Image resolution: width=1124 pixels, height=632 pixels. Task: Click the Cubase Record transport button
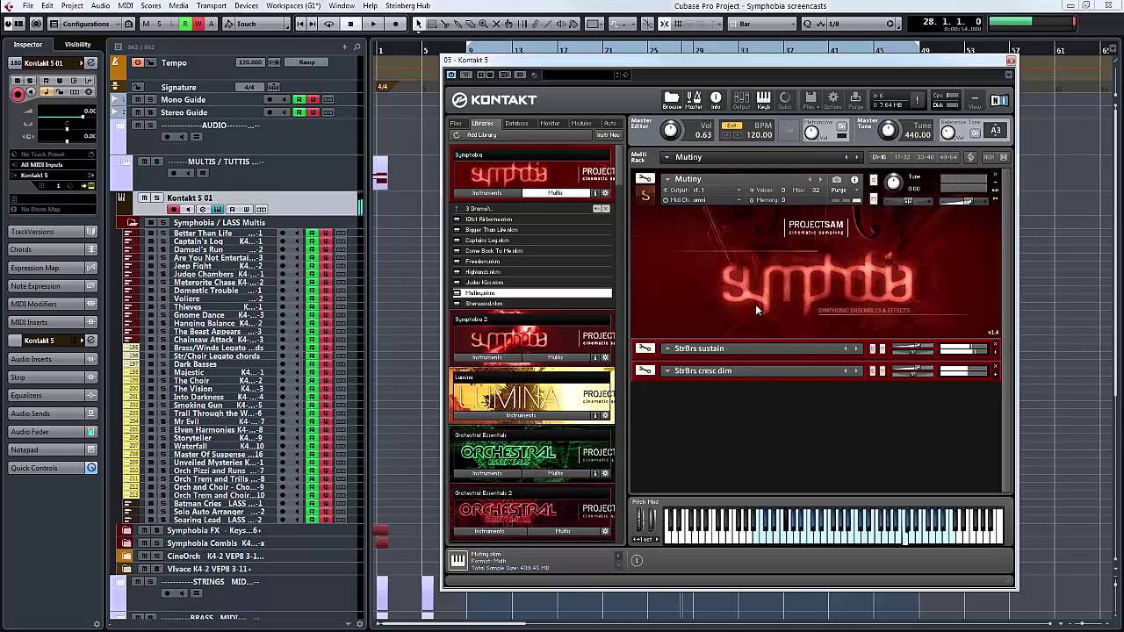coord(396,24)
